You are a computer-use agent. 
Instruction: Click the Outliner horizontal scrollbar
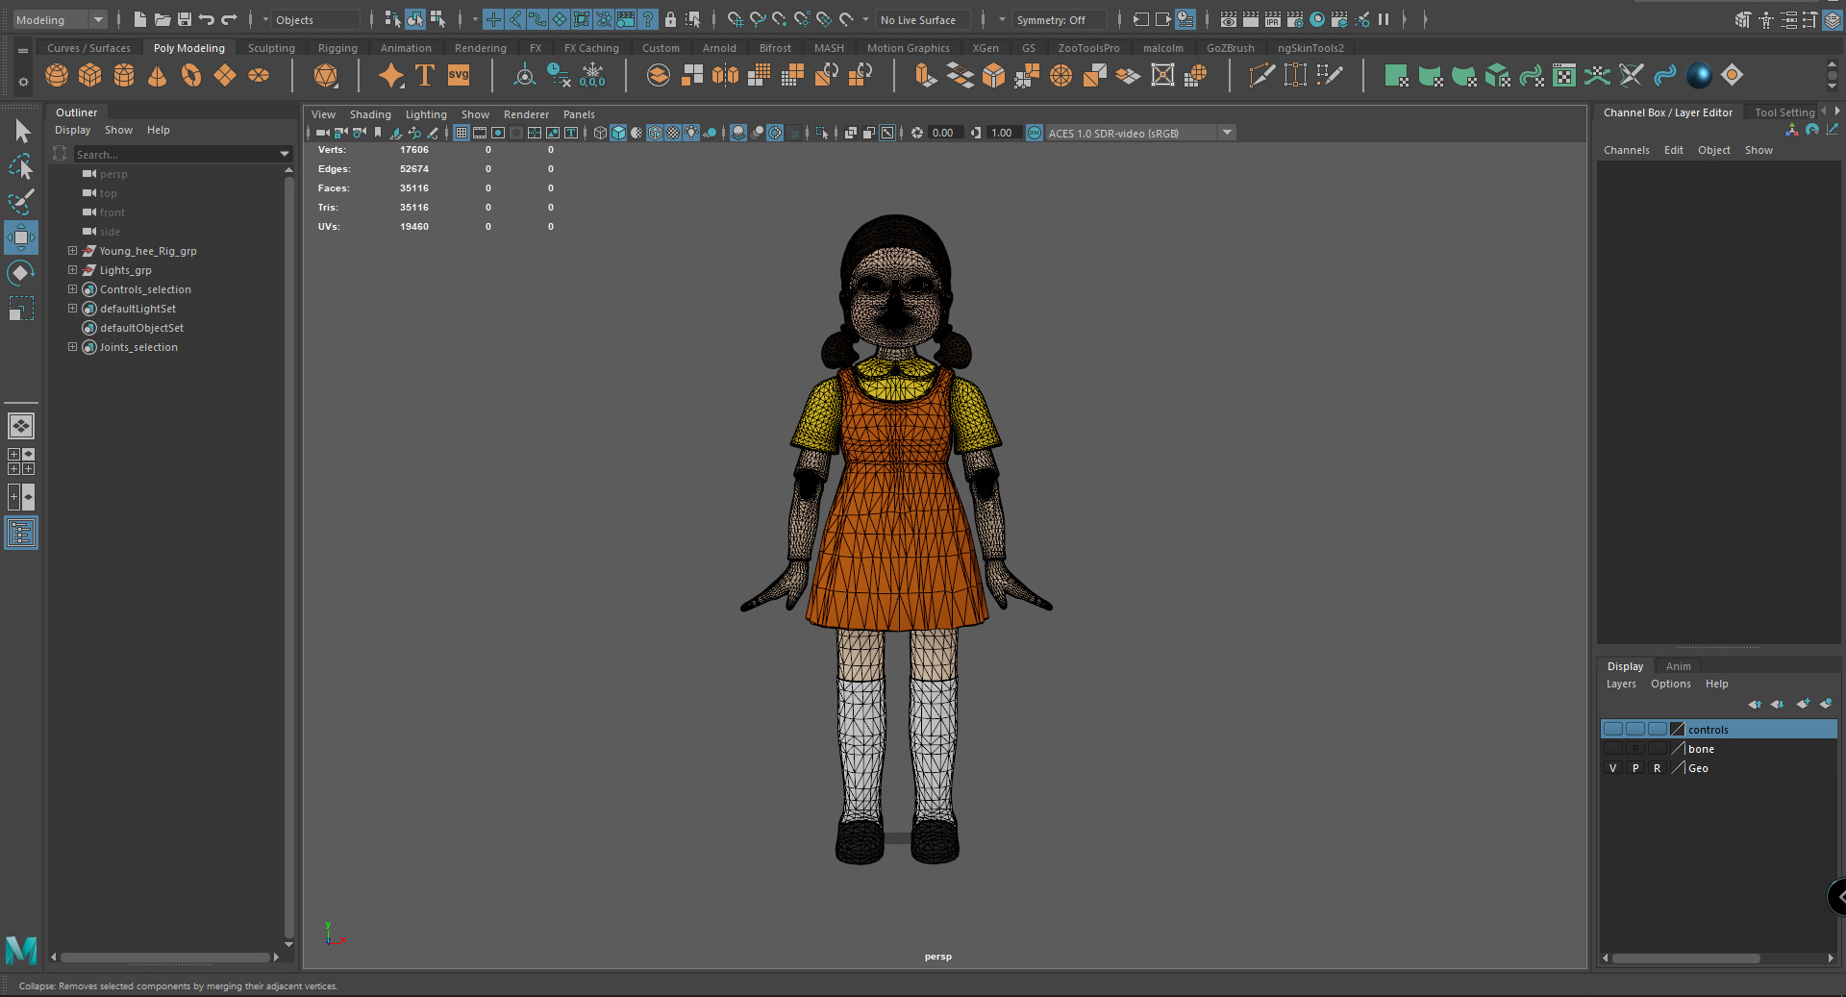165,958
